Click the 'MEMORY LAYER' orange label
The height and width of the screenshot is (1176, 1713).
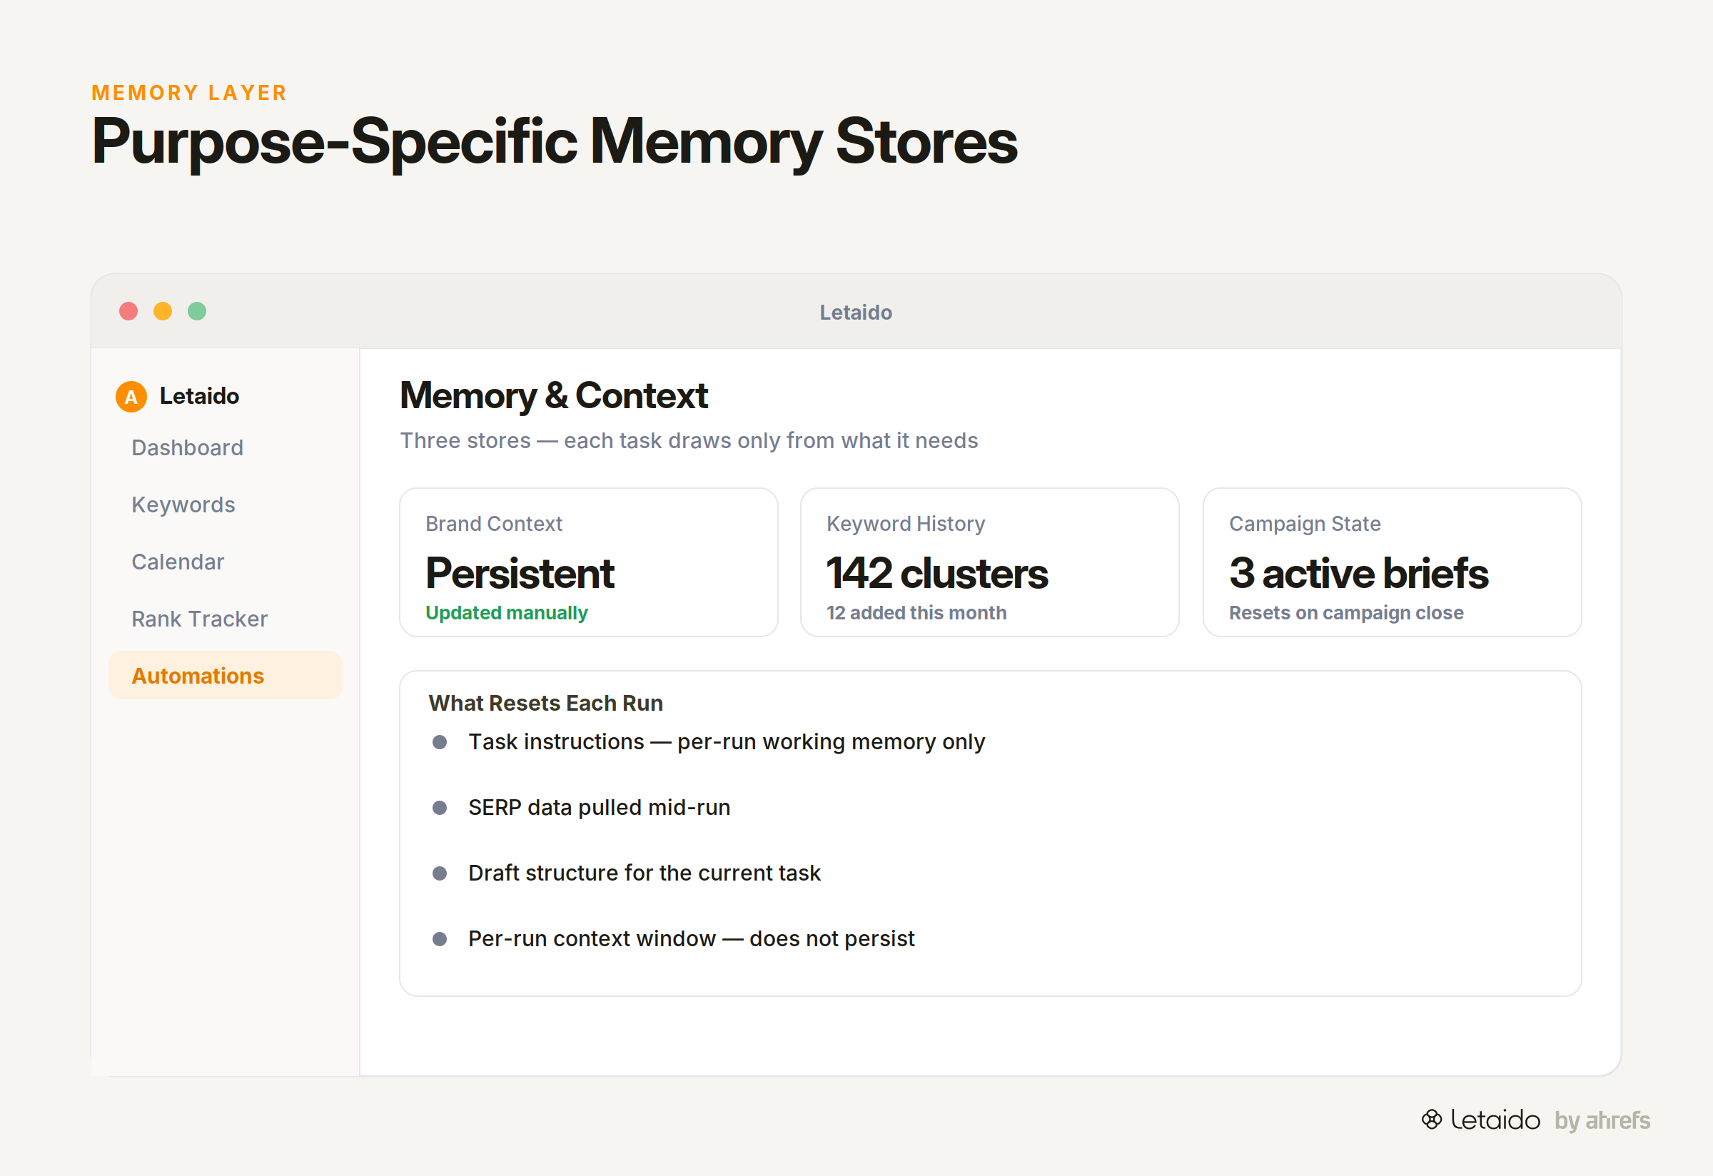[189, 93]
